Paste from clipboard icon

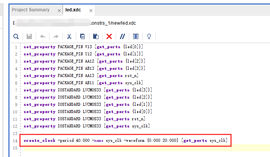96,36
